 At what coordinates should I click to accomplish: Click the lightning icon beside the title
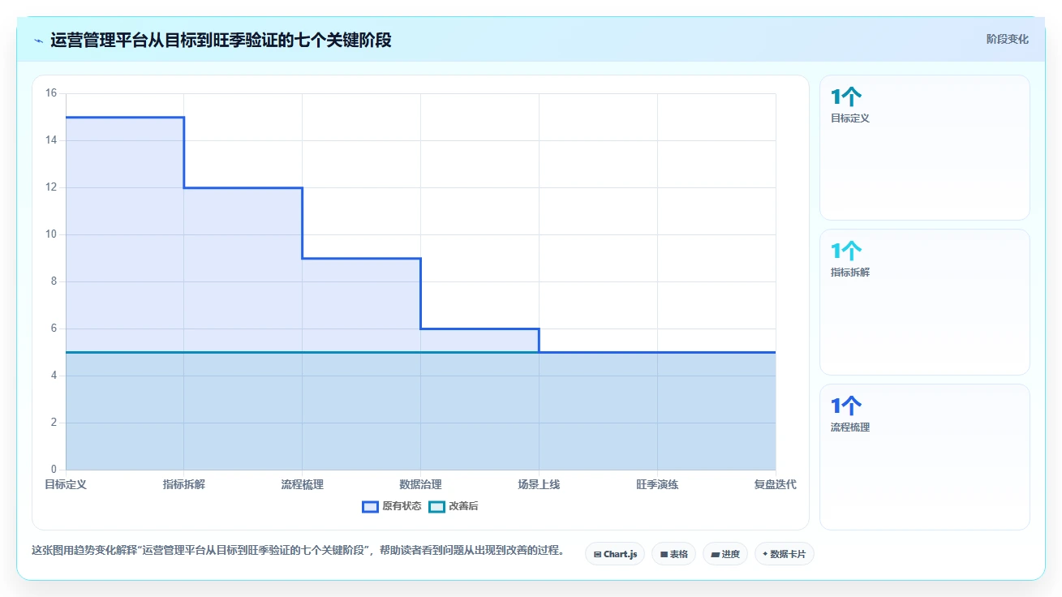coord(38,41)
